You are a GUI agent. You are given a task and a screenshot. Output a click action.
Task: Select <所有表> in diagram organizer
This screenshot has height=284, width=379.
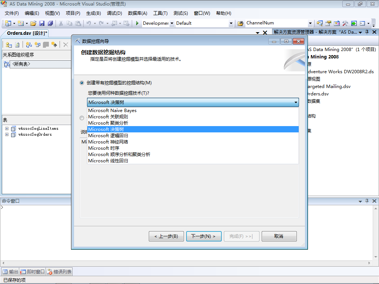21,64
